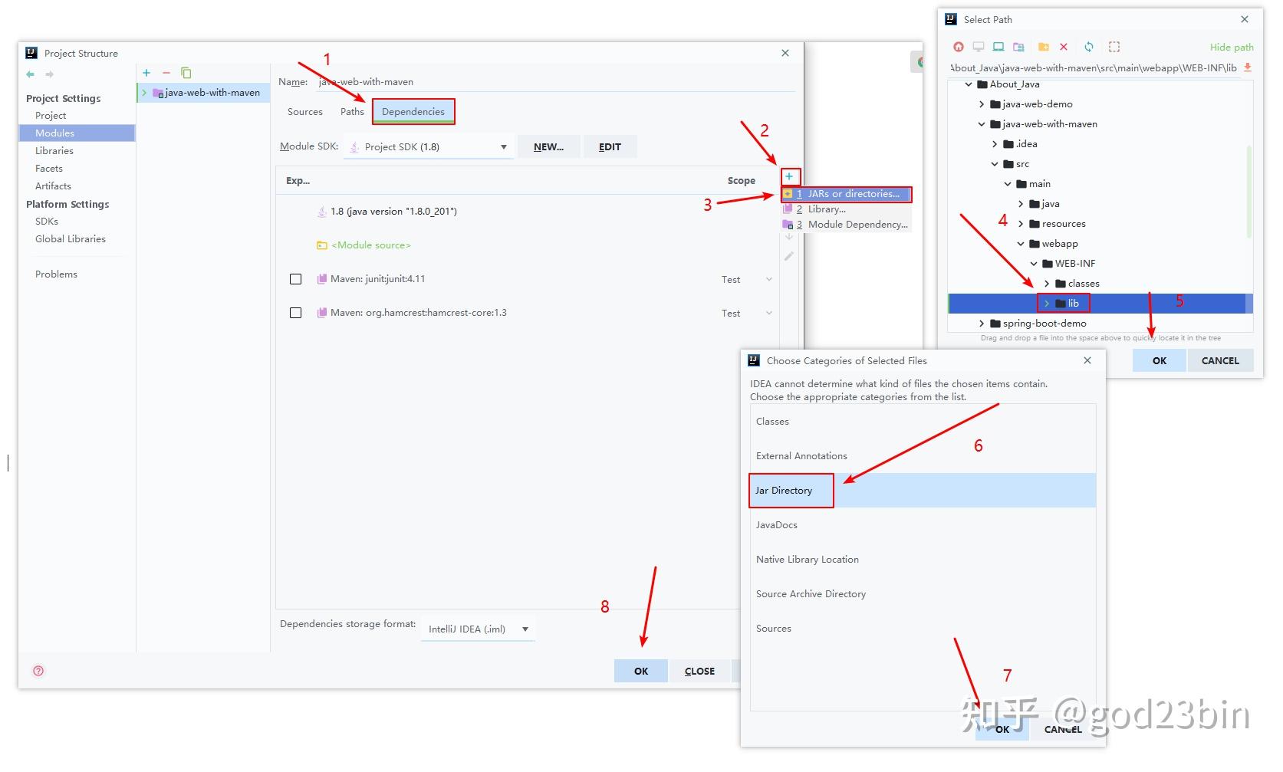Click the add dependency plus icon
The image size is (1283, 772).
click(789, 176)
